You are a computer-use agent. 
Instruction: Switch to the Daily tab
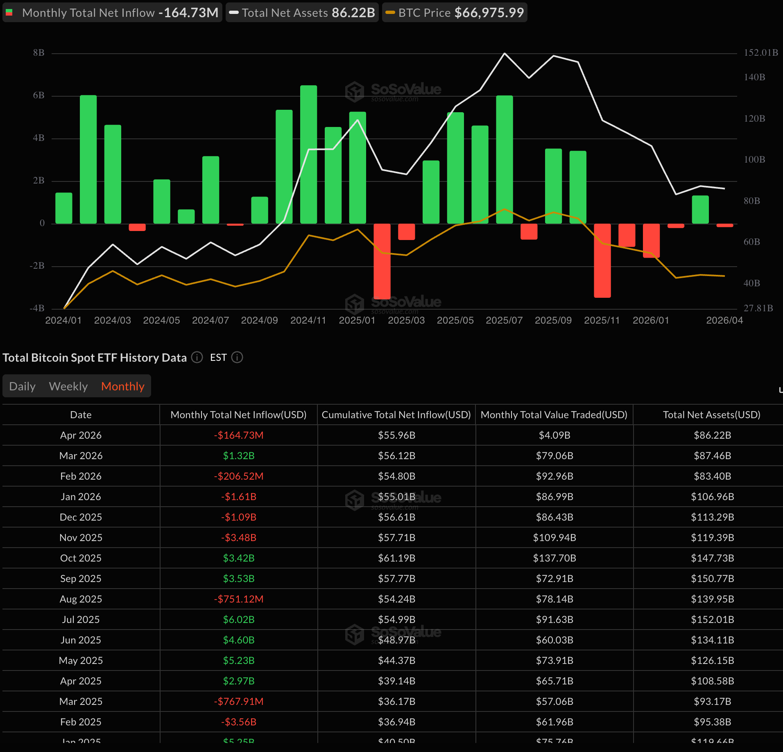tap(22, 386)
